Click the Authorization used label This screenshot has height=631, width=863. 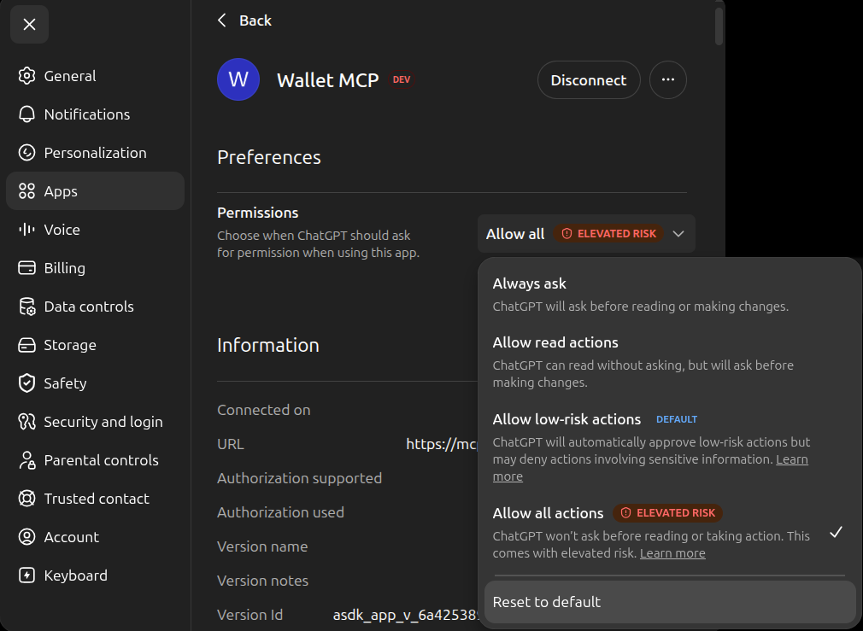coord(281,512)
